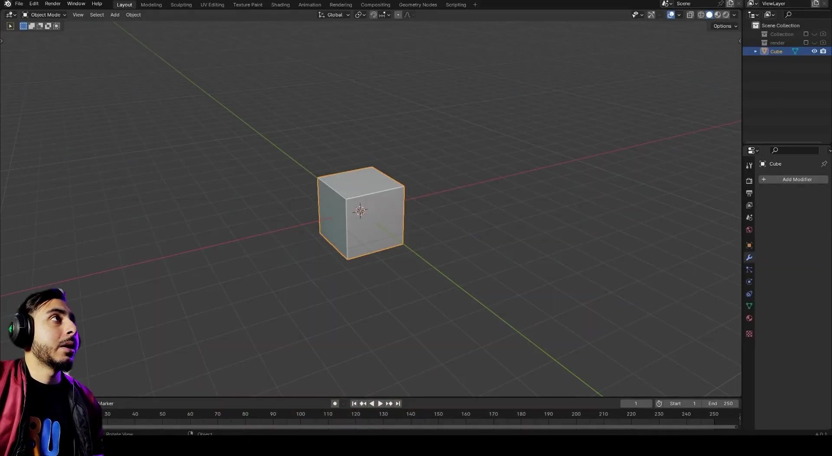This screenshot has width=832, height=456.
Task: Open the 3D viewport editor type dropdown
Action: pos(11,15)
